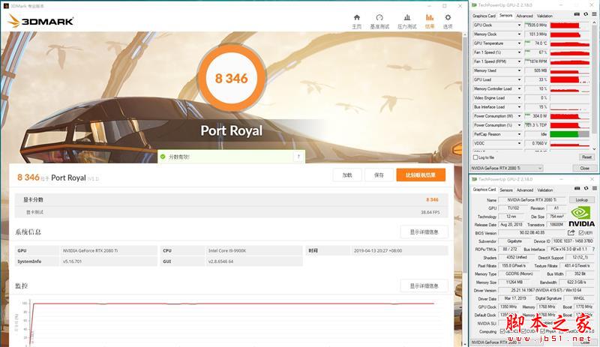Click the title bar icon of the GPU-Z Sensors window
Screen dimensions: 600x347
474,5
